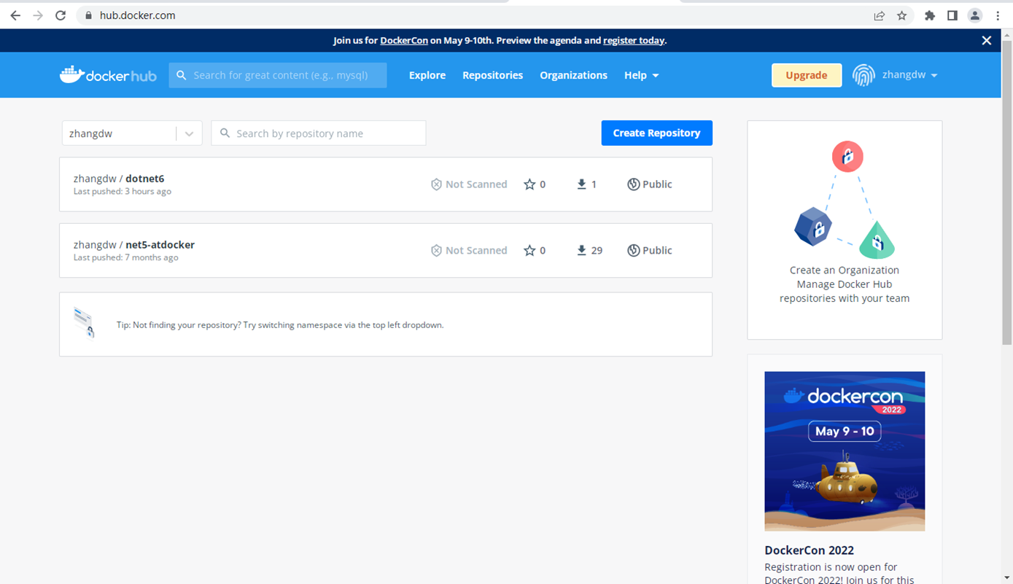
Task: Open the zhangdw account menu
Action: [909, 75]
